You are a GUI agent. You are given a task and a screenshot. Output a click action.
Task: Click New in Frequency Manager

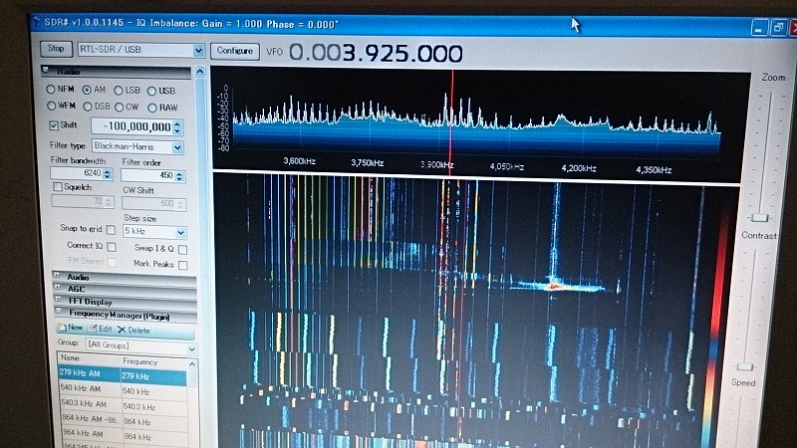[x=70, y=328]
